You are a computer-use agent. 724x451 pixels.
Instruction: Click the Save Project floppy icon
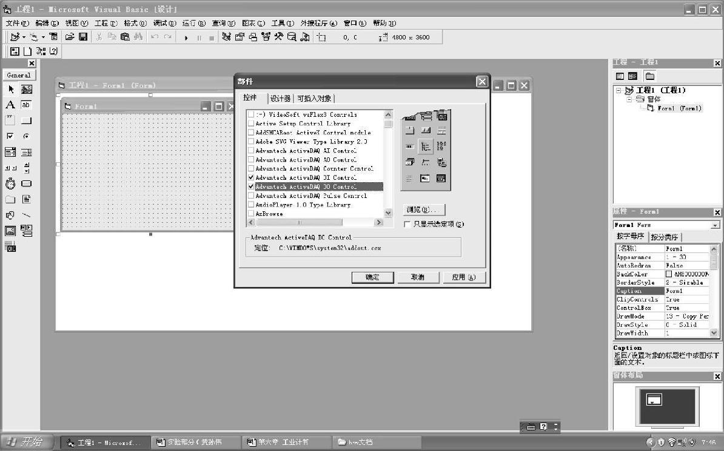83,37
